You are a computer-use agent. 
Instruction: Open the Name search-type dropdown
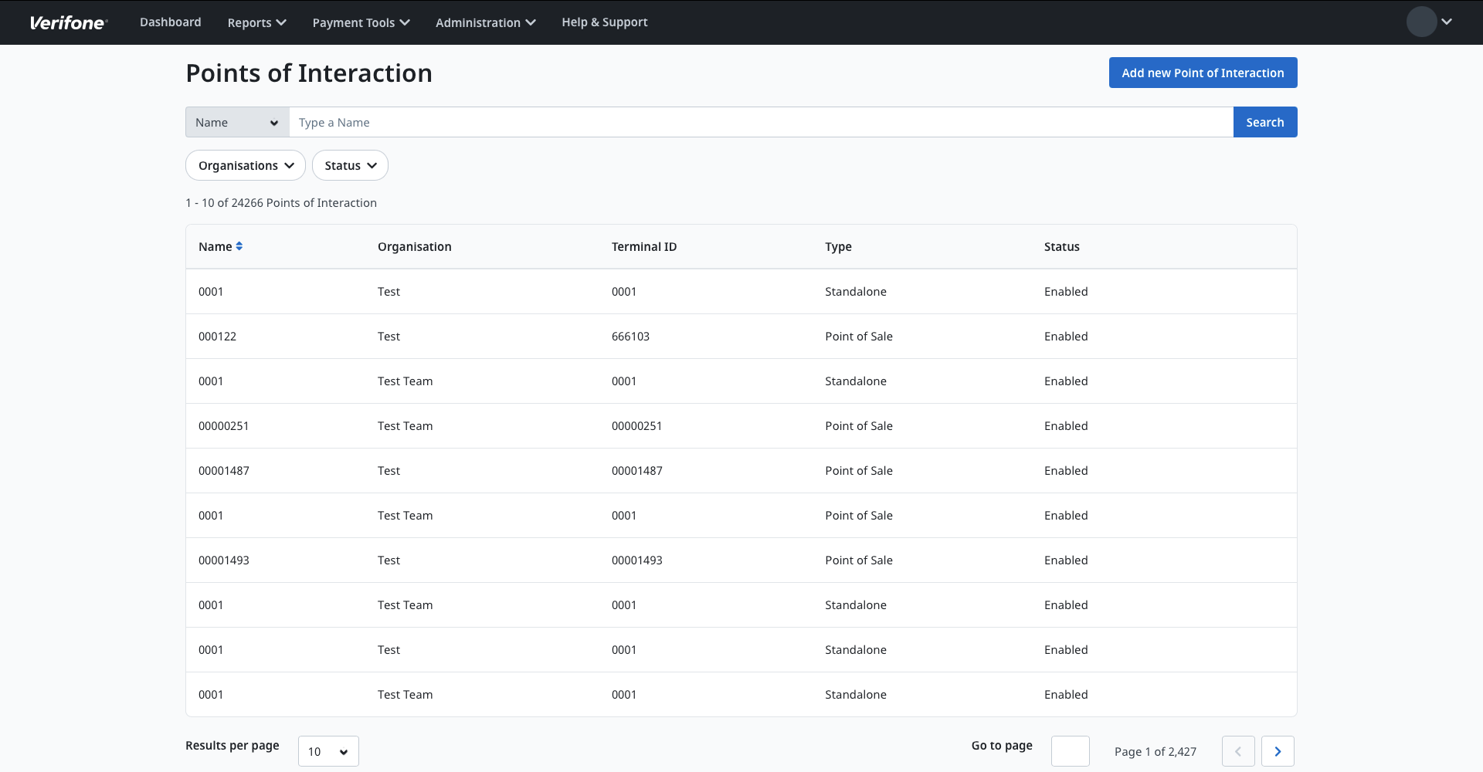(x=237, y=122)
